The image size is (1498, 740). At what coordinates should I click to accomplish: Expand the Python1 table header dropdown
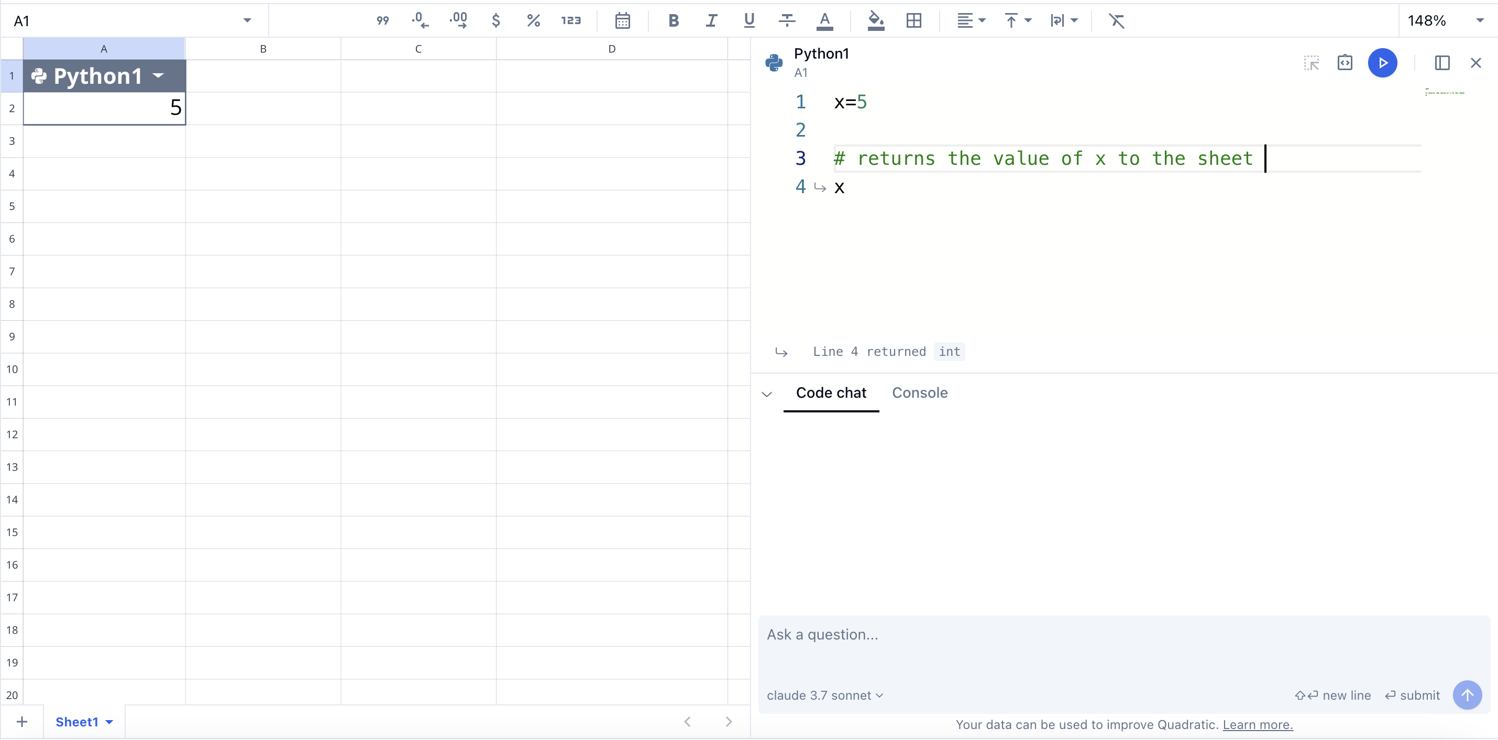tap(158, 75)
